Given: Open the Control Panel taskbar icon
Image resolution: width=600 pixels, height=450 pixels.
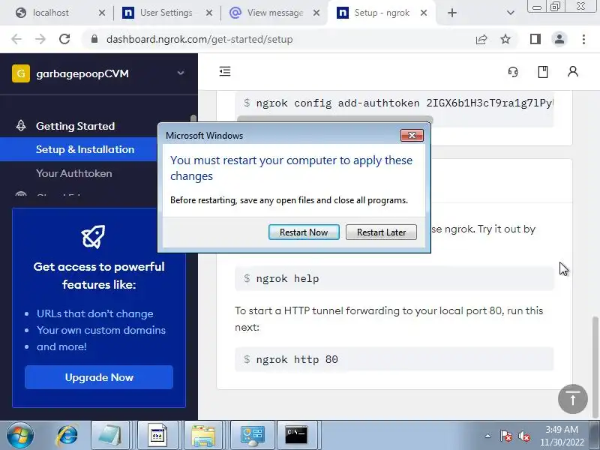Looking at the screenshot, I should point(252,436).
